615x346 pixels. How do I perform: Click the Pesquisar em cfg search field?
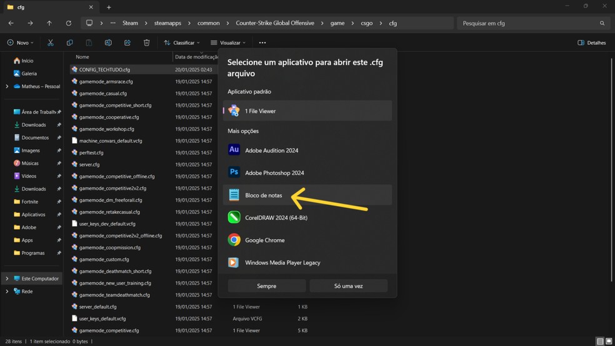point(528,23)
